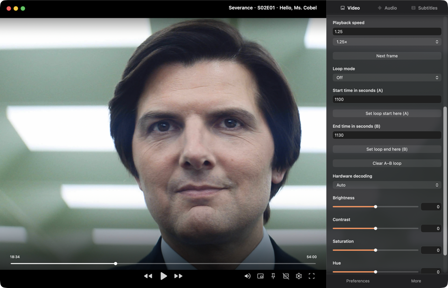Click the Saturation value box

431,250
